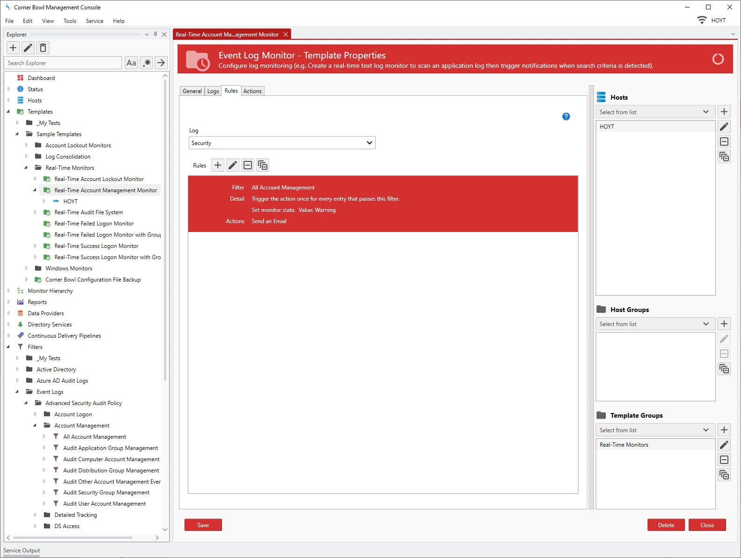Remove the selected host with minus icon
The height and width of the screenshot is (558, 741).
724,142
